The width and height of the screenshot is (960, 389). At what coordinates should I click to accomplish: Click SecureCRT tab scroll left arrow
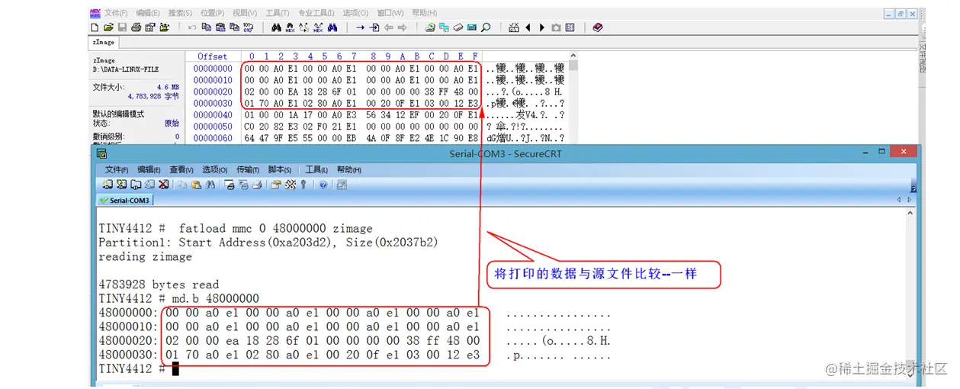pyautogui.click(x=899, y=200)
